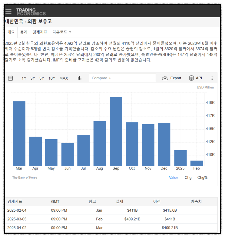Select the 10Y time range
Viewport: 225px width, 238px height.
[52, 78]
